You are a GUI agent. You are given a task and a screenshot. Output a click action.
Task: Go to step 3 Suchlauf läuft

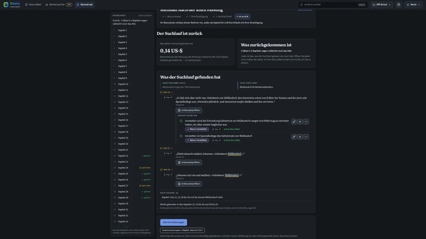[x=223, y=17]
